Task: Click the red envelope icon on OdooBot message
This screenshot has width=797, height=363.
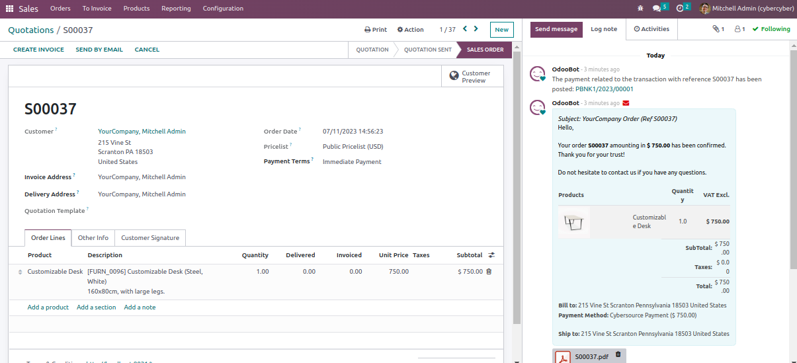Action: click(626, 103)
